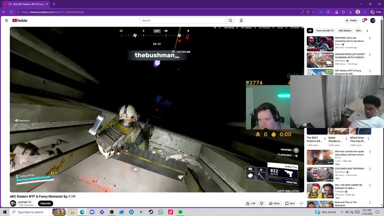The width and height of the screenshot is (384, 216).
Task: Open WILL THE NEW CAMMY video thumbnail
Action: [x=320, y=191]
